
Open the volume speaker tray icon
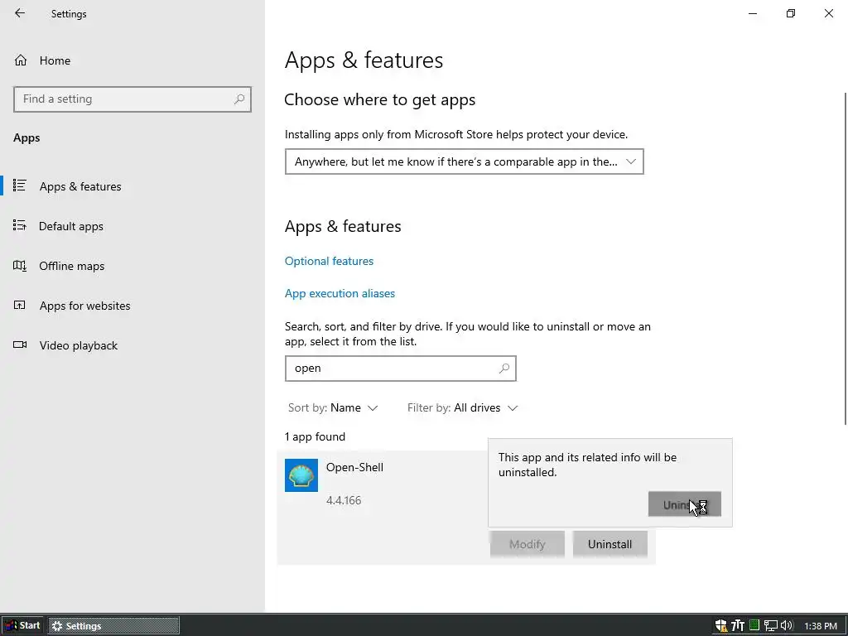click(787, 626)
